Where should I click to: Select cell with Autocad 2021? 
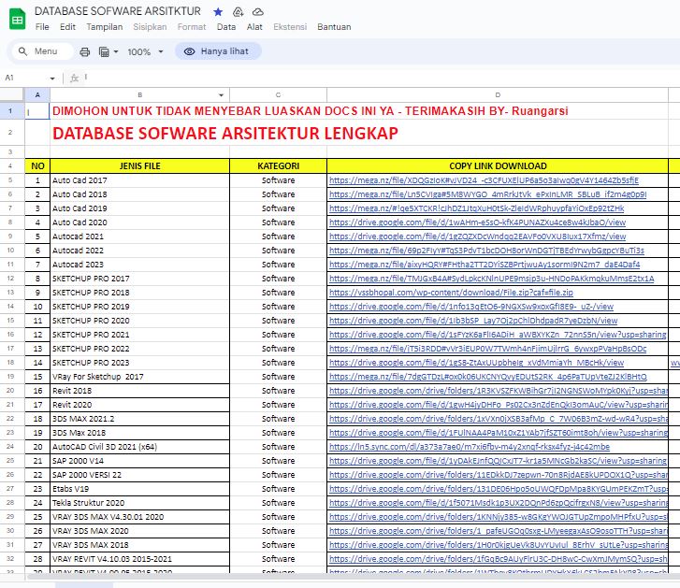click(139, 237)
